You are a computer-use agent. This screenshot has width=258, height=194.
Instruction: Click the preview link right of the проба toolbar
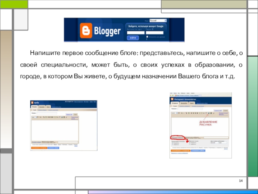point(75,118)
